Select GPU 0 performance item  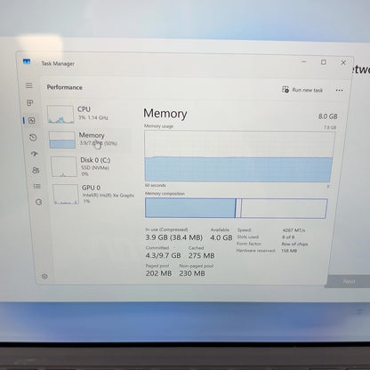[93, 194]
